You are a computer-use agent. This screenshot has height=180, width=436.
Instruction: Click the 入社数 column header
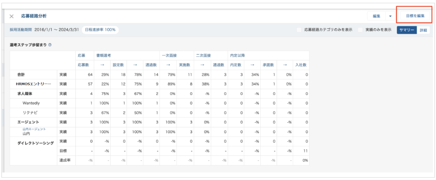pyautogui.click(x=301, y=65)
